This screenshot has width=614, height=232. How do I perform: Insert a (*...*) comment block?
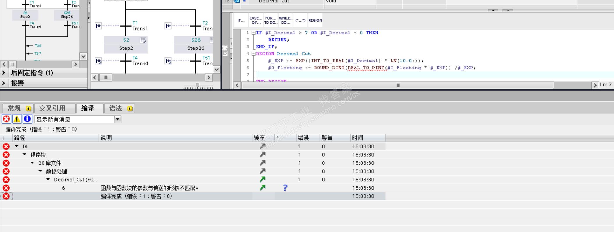pos(300,20)
